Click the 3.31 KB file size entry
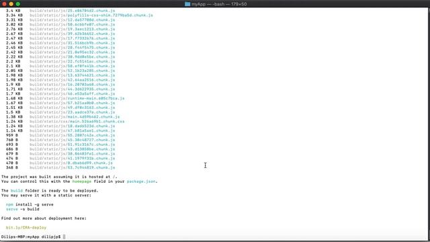This screenshot has width=430, height=242. tap(14, 19)
